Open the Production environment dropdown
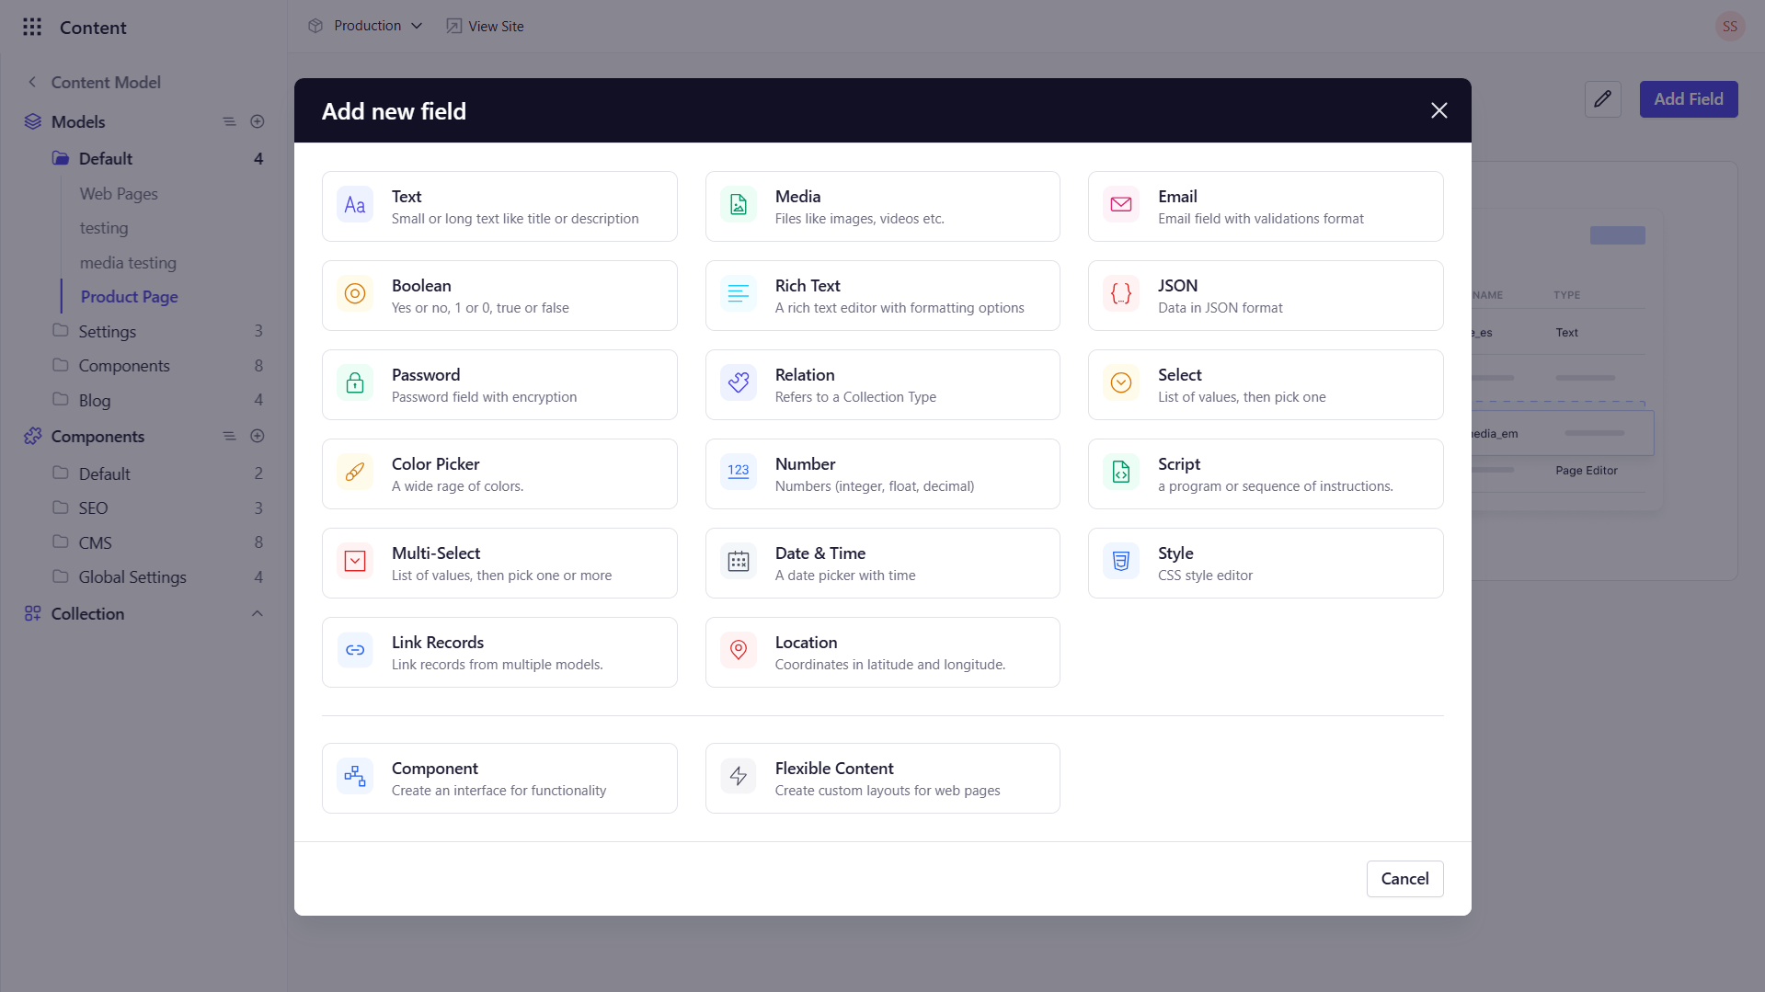Viewport: 1765px width, 992px height. (366, 26)
